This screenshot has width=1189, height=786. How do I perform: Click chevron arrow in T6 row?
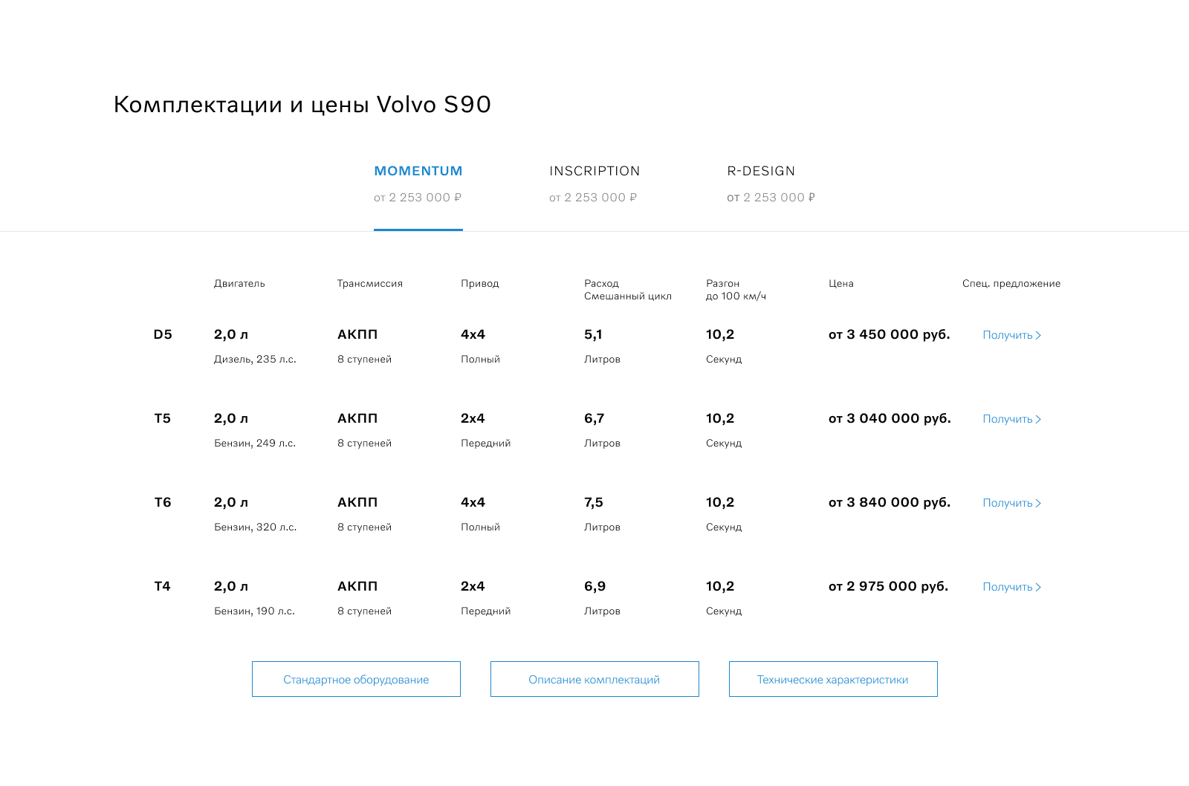1038,504
